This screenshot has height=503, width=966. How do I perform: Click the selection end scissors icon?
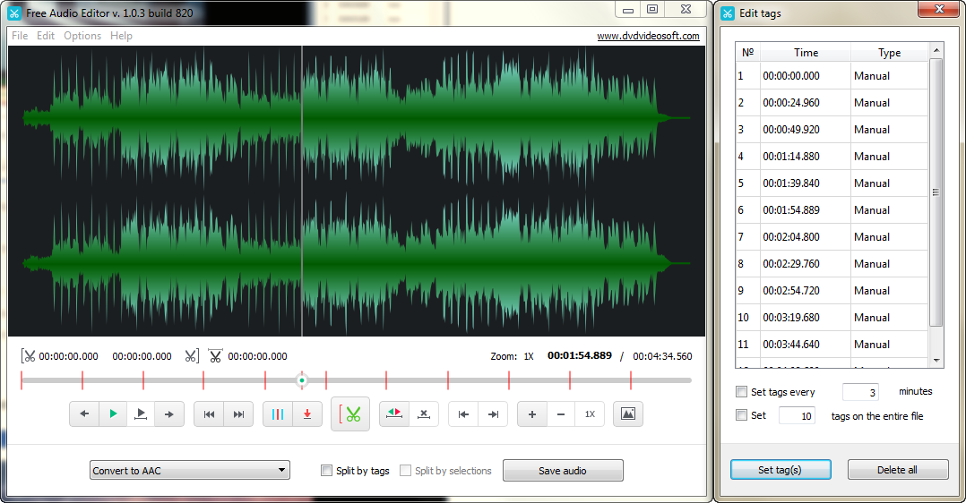pos(192,356)
